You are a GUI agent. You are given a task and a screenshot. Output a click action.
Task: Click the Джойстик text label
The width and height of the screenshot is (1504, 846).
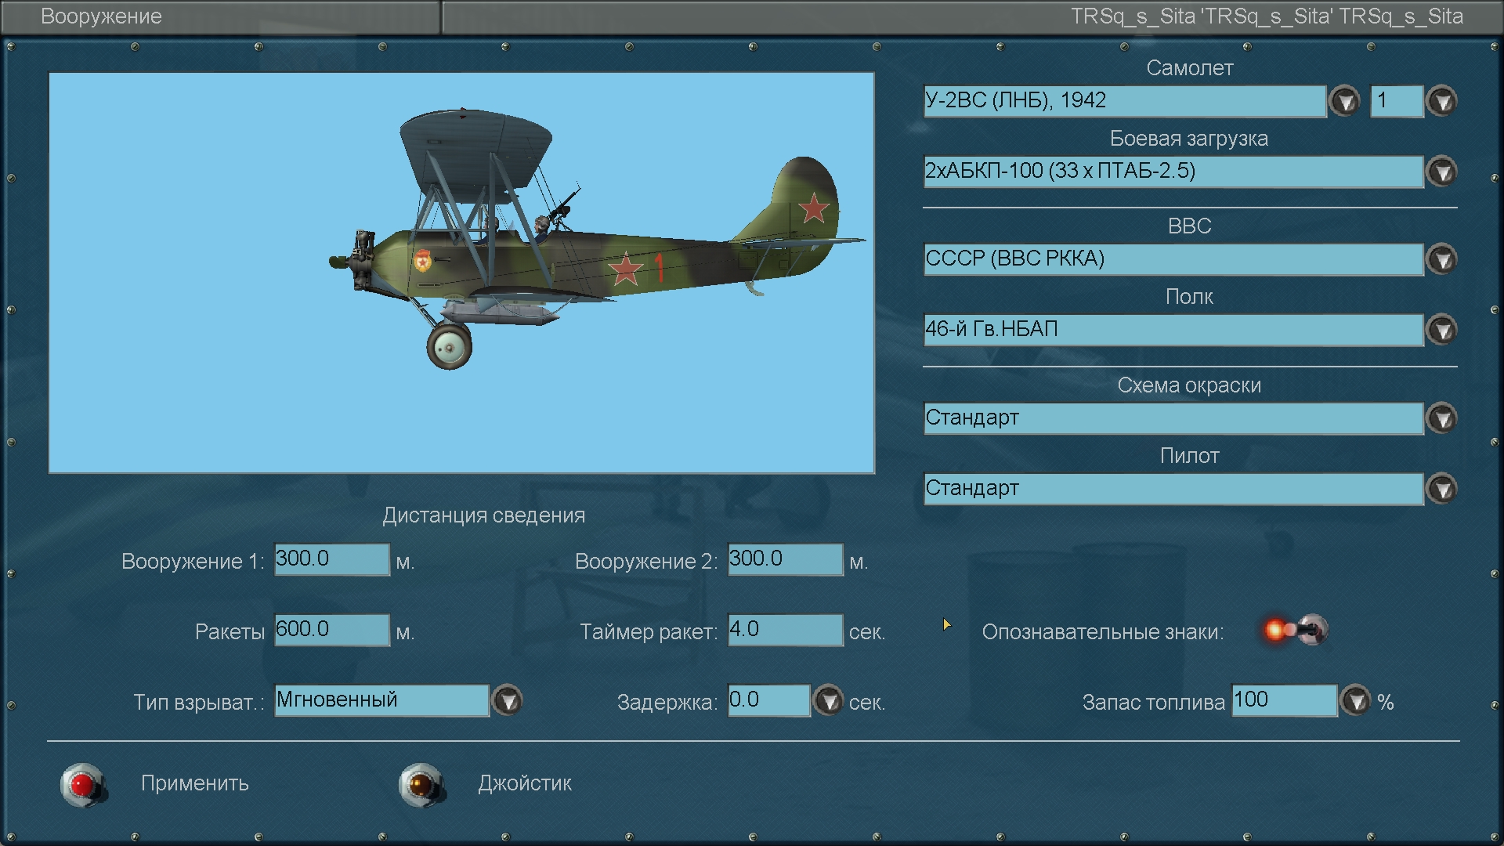(525, 783)
